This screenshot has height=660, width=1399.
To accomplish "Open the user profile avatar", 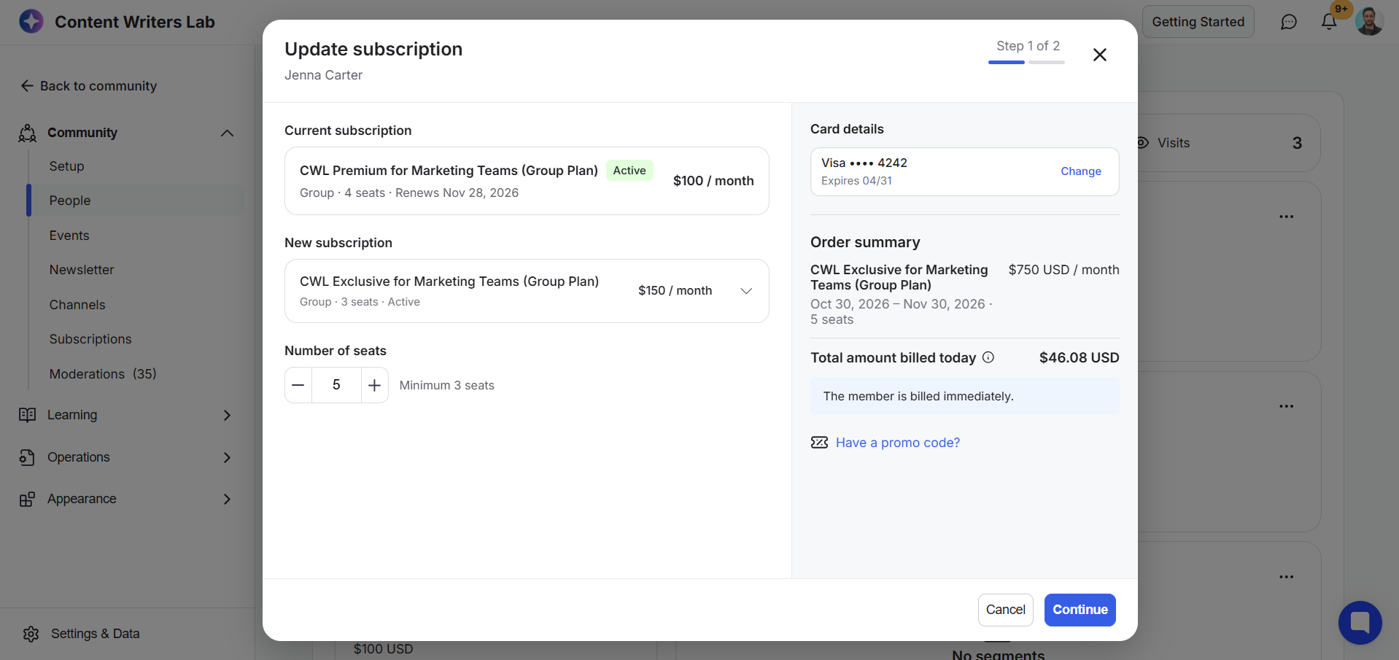I will pos(1369,22).
